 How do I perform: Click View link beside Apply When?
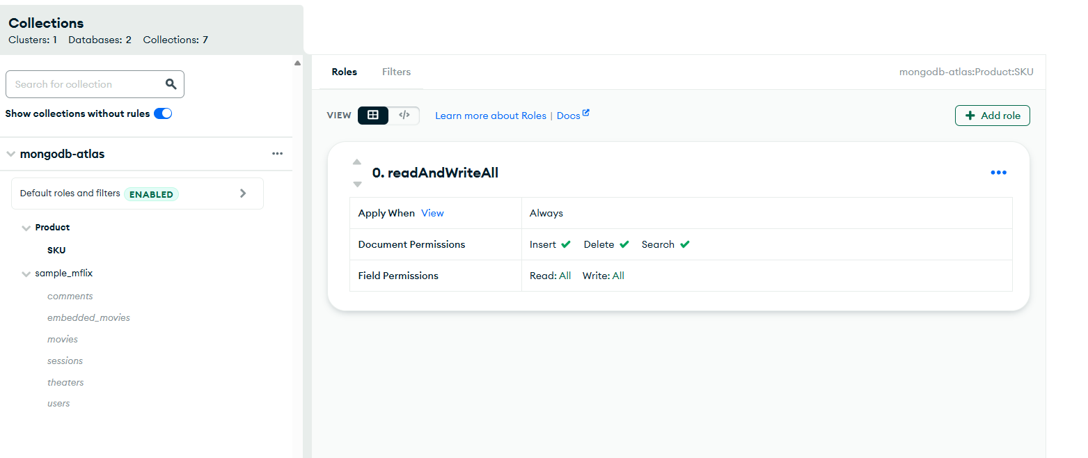point(432,213)
